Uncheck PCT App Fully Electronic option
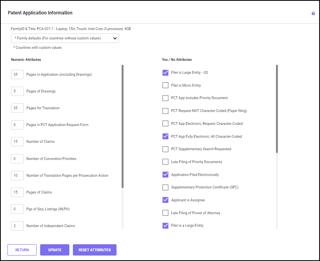This screenshot has height=261, width=320. click(165, 137)
